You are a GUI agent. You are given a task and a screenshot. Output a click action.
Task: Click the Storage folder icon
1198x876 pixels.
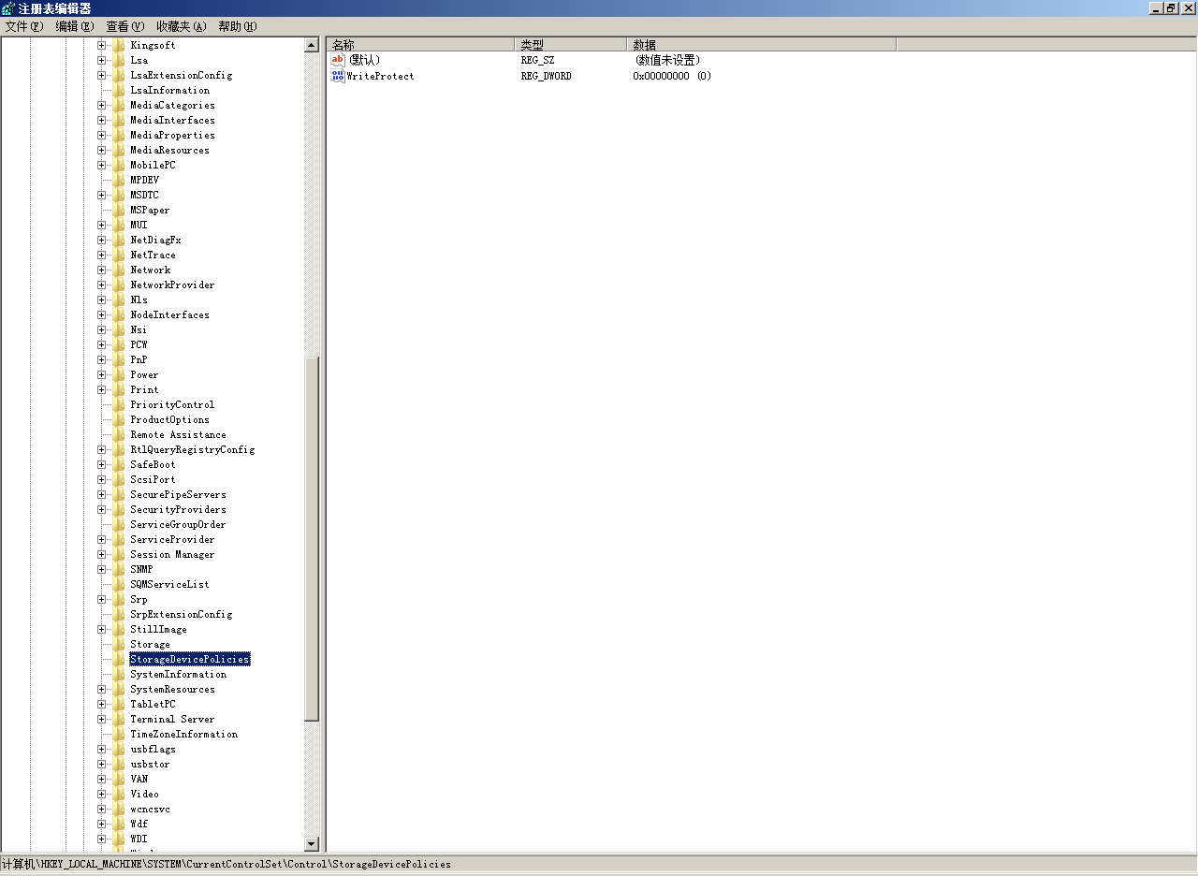click(118, 644)
